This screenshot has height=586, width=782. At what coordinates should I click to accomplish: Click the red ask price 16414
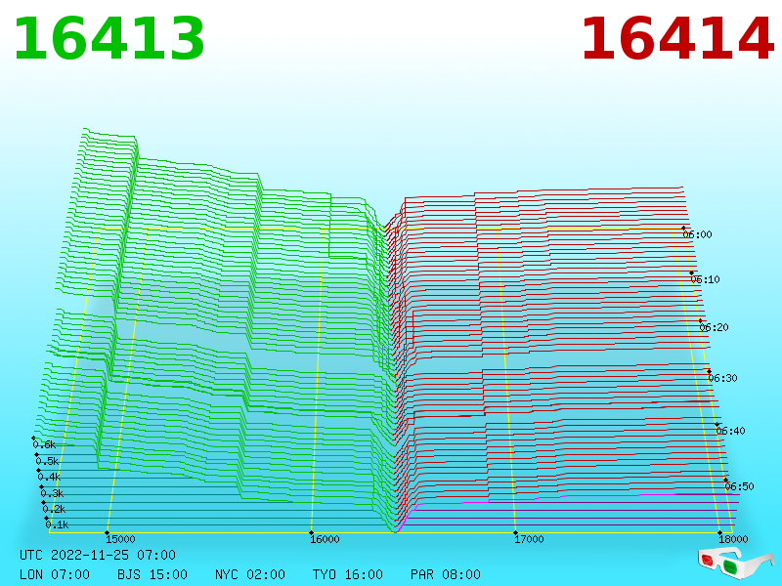tap(677, 39)
